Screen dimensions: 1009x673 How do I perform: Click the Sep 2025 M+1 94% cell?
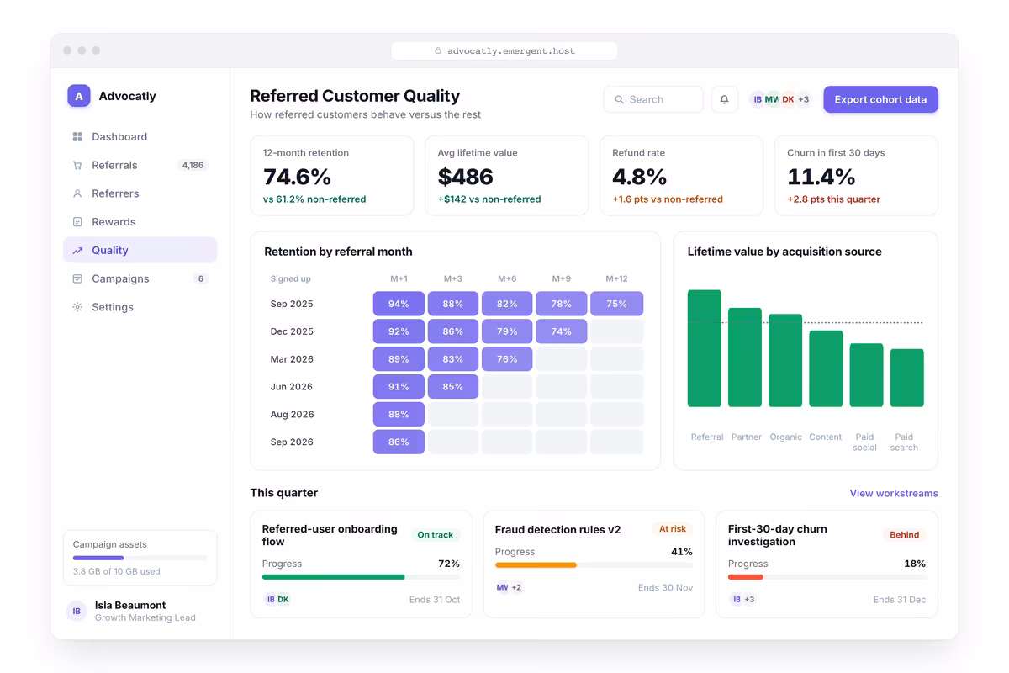(x=399, y=304)
